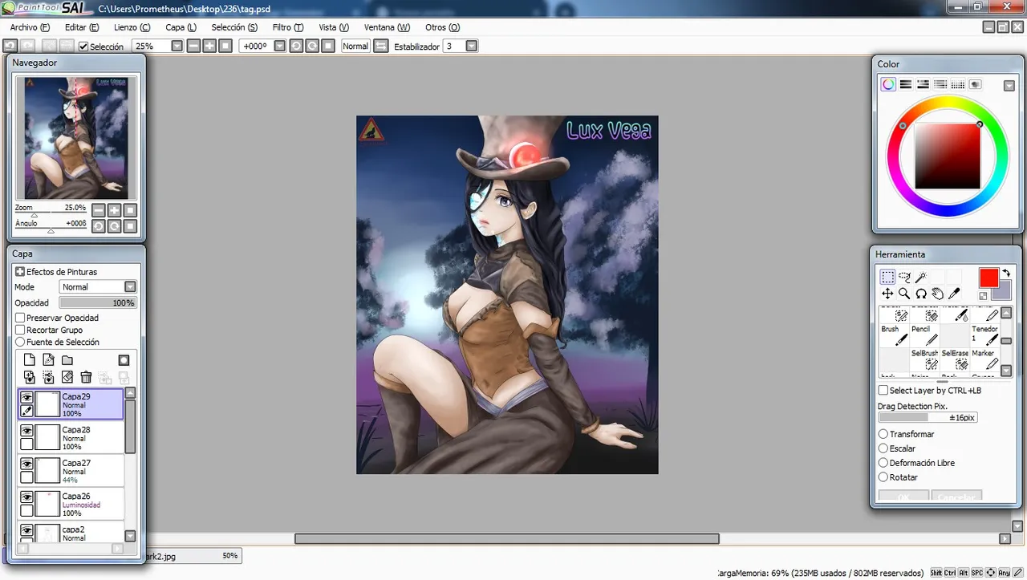Zoom in using the Navegador plus button
The width and height of the screenshot is (1027, 580).
click(114, 210)
